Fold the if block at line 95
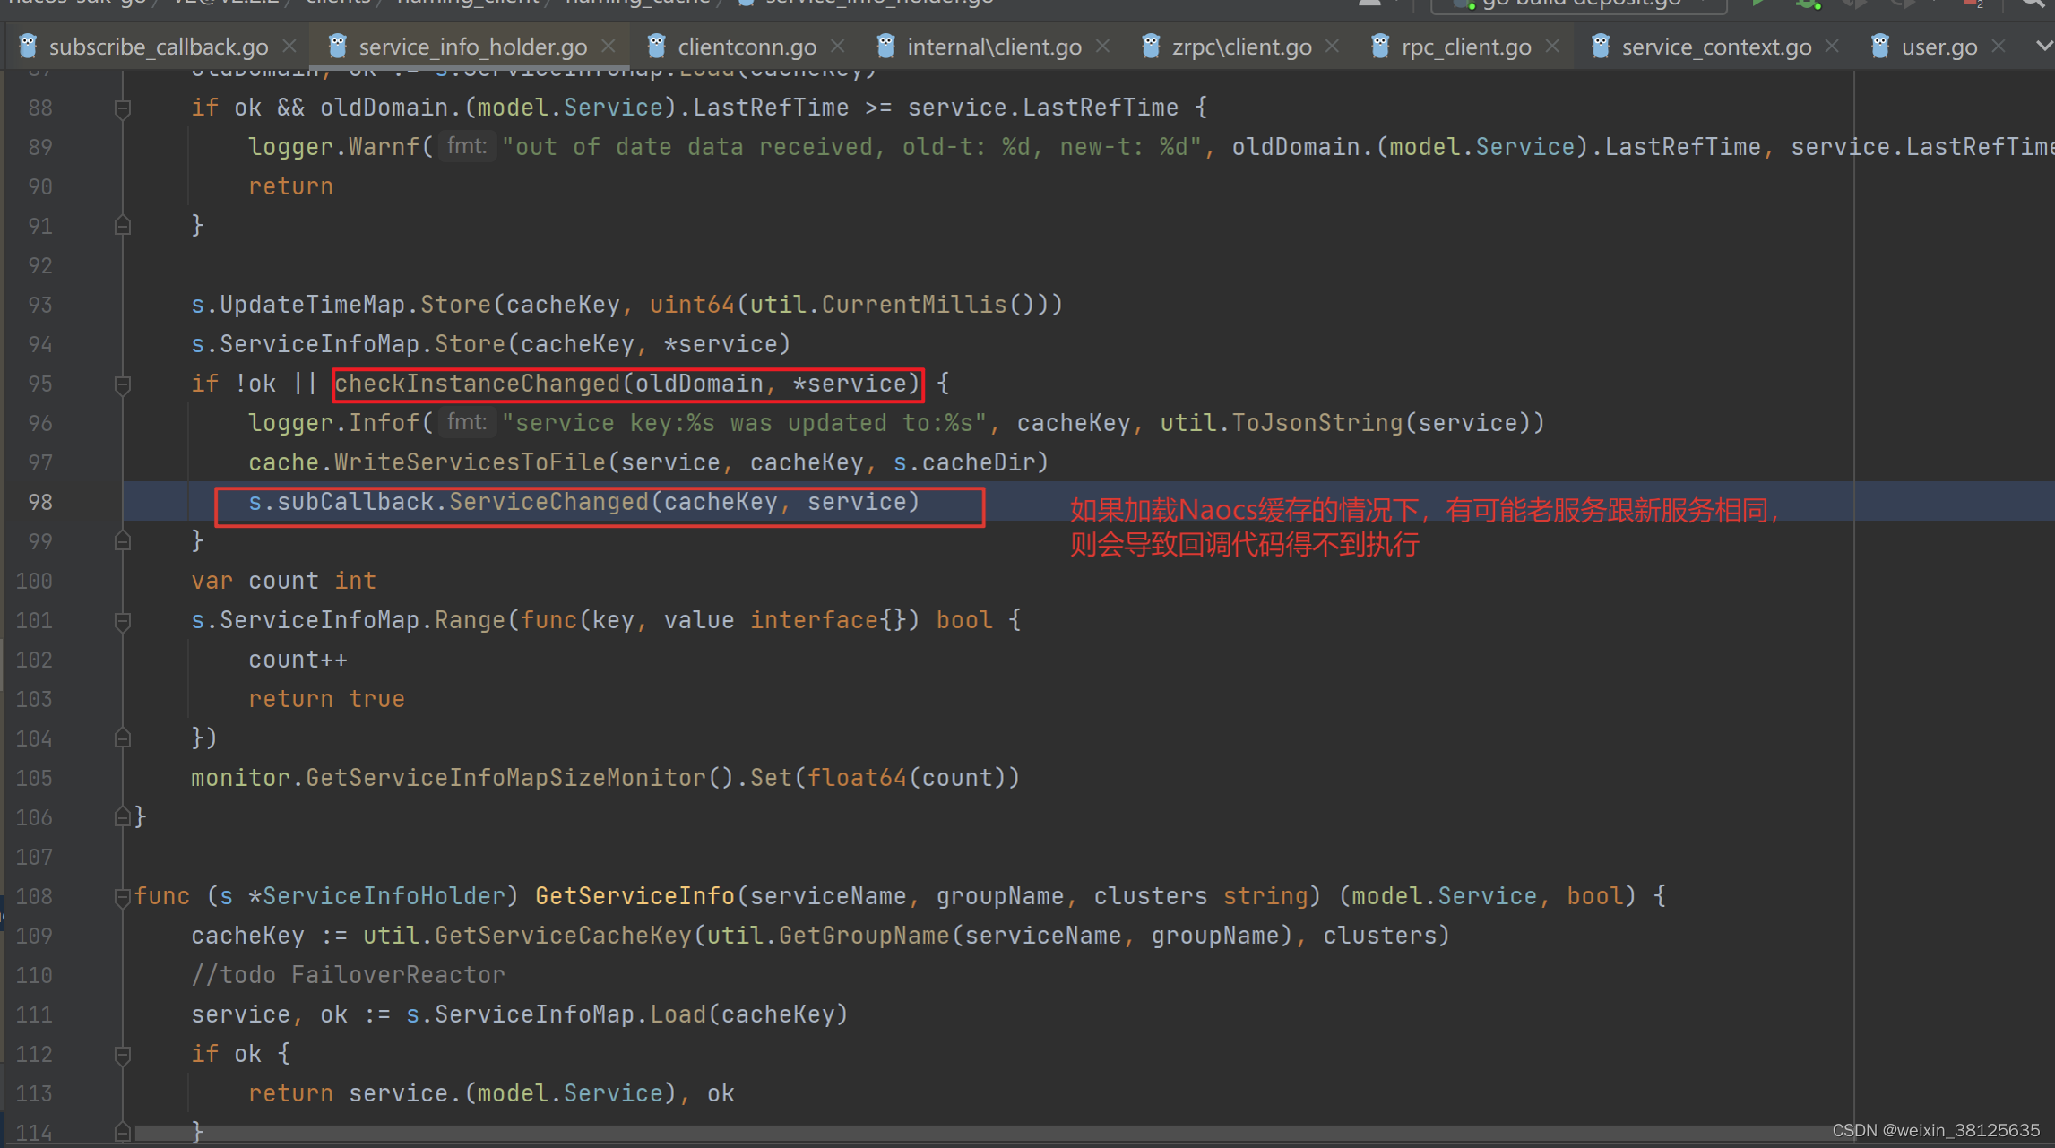The height and width of the screenshot is (1148, 2055). pyautogui.click(x=123, y=384)
